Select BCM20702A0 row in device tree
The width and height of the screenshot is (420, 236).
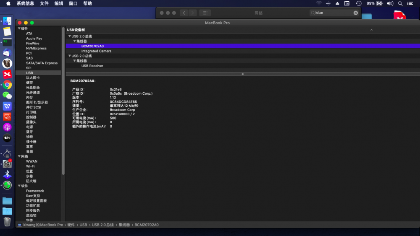coord(243,46)
